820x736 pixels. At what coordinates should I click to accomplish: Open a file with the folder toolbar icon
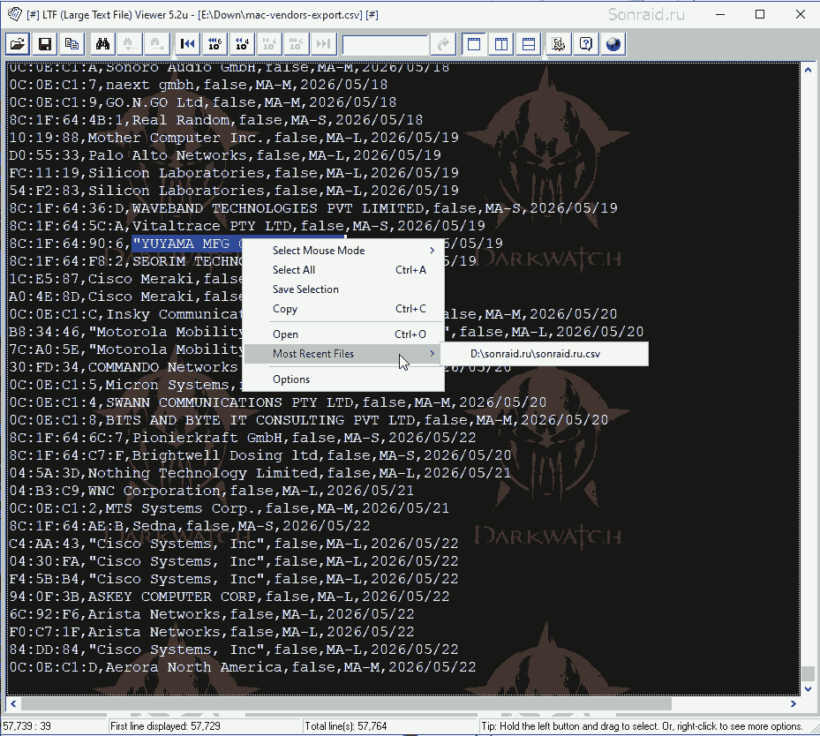(x=18, y=44)
